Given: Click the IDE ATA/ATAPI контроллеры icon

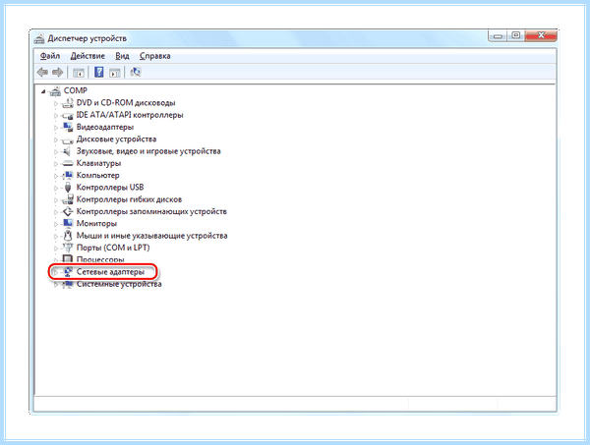Looking at the screenshot, I should click(67, 115).
